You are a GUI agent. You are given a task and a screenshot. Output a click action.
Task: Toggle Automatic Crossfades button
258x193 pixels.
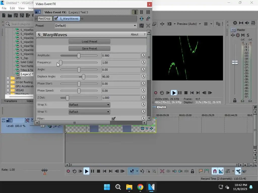pos(221,171)
